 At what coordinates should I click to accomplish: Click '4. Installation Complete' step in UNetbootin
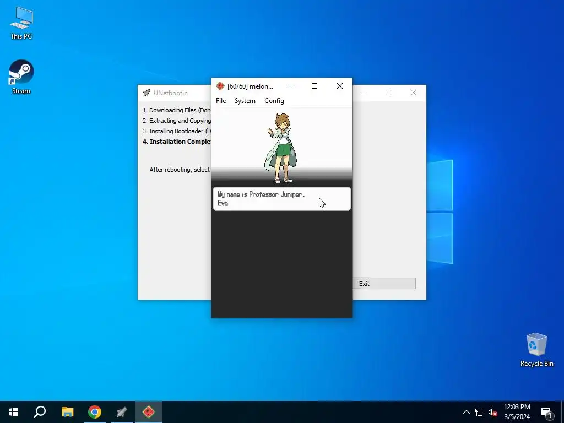tap(177, 142)
